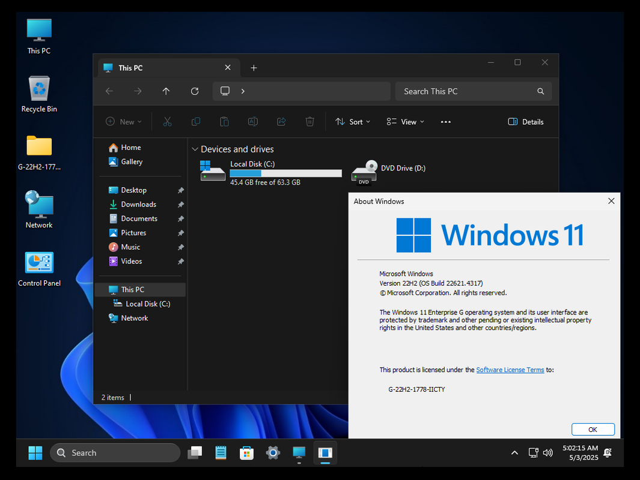Open Notepad from the taskbar

coord(221,452)
